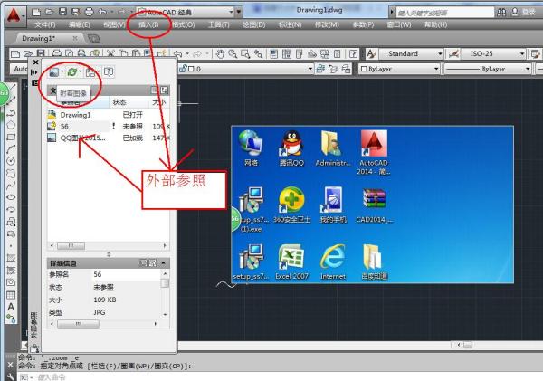543x381 pixels.
Task: Click the Open folder icon in quick access bar
Action: 49,13
